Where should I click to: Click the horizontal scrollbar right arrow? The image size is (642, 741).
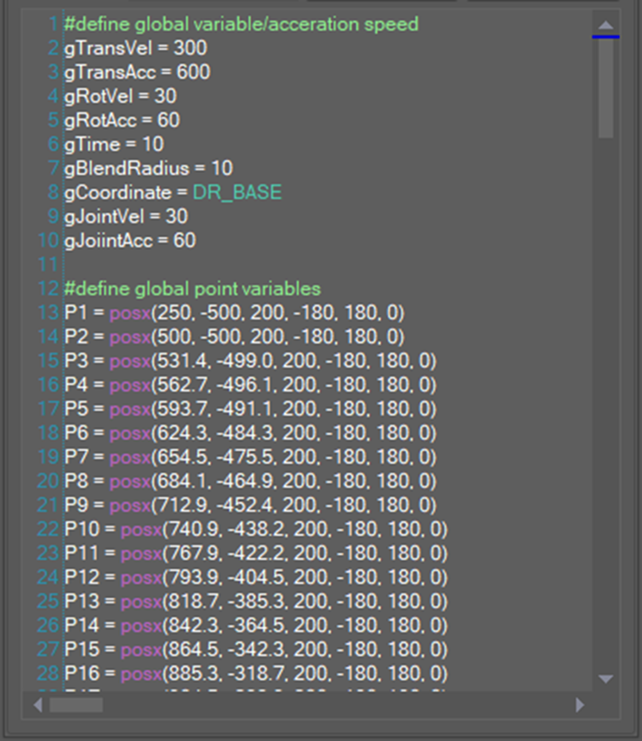tap(580, 705)
